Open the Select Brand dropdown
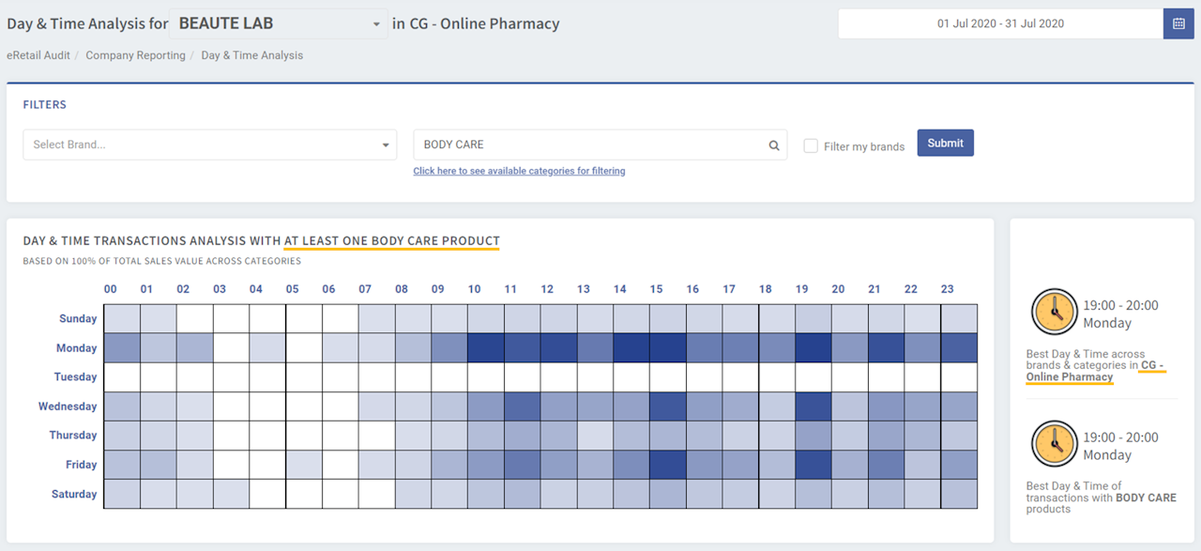Screen dimensions: 1201x551 210,145
